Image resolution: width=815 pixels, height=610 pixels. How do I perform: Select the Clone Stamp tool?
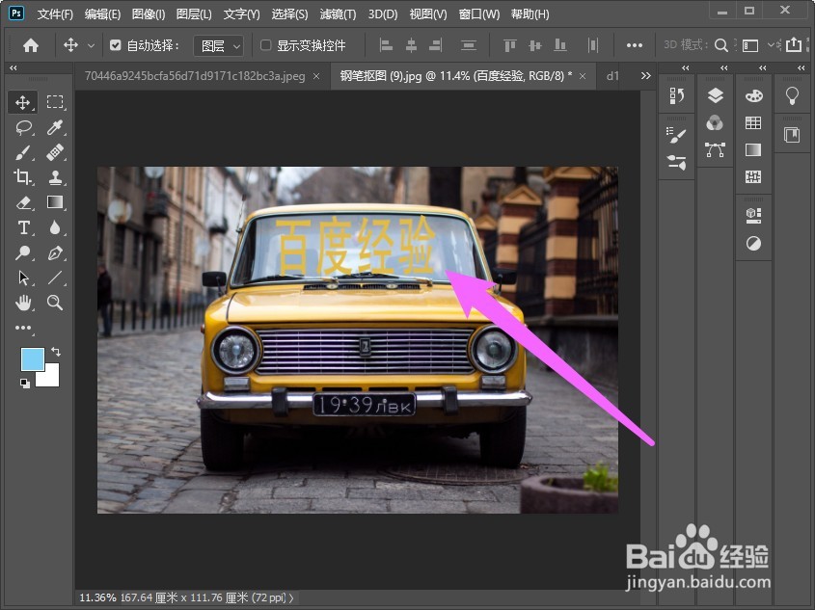[x=55, y=177]
